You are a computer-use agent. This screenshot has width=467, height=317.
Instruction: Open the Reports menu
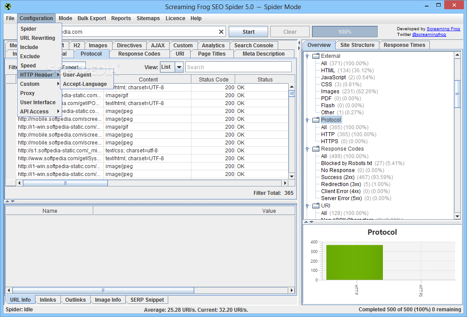121,18
